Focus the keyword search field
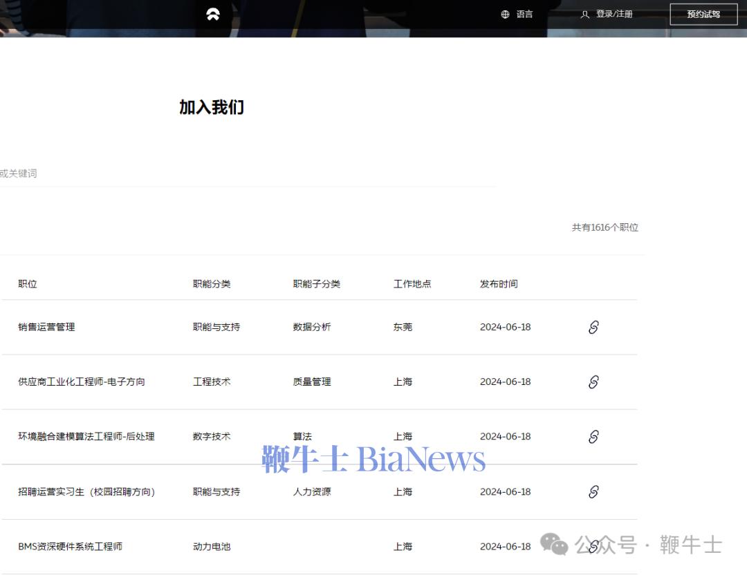 pos(248,173)
